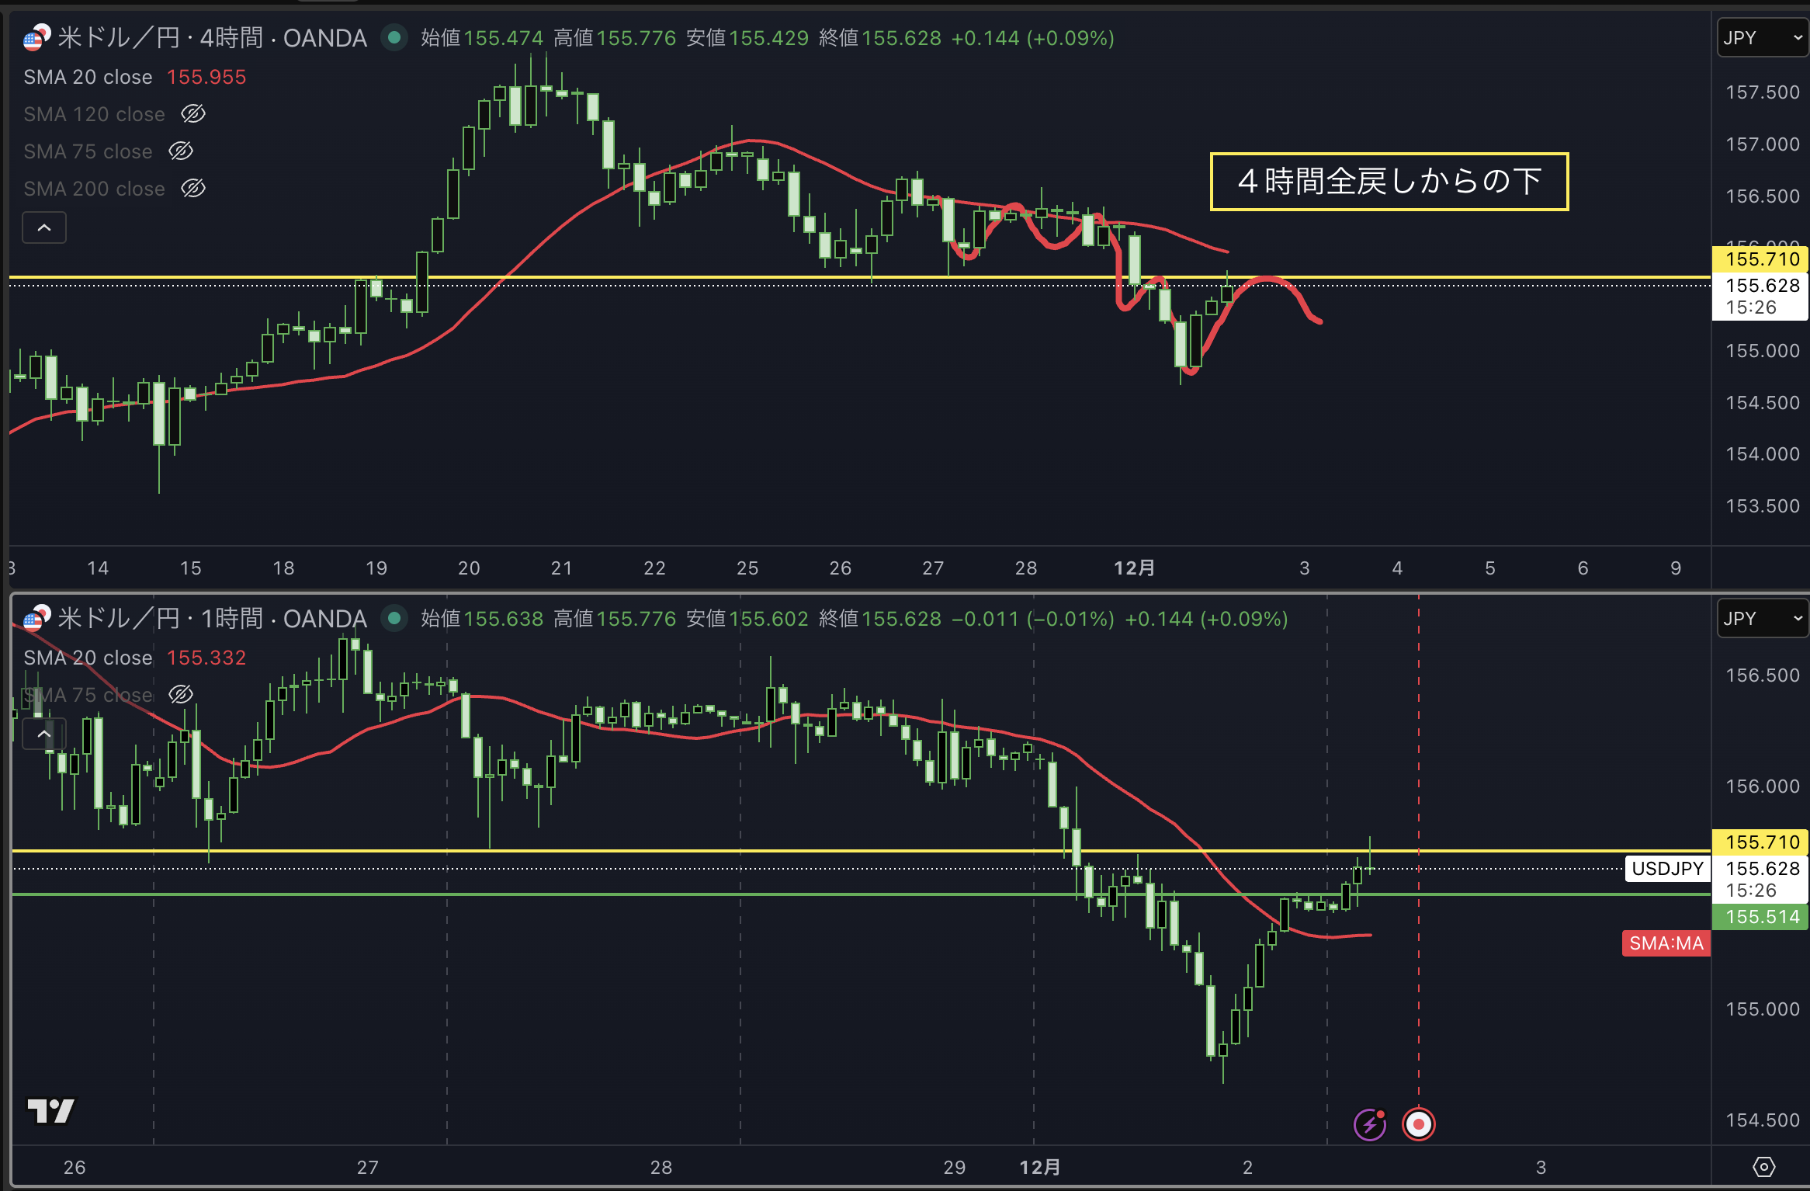Show the SMA 120 close indicator
Viewport: 1810px width, 1191px height.
point(193,114)
